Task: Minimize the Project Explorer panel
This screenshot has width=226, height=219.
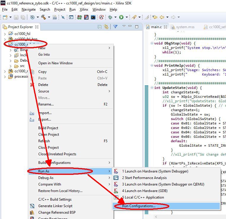Action: pos(130,26)
